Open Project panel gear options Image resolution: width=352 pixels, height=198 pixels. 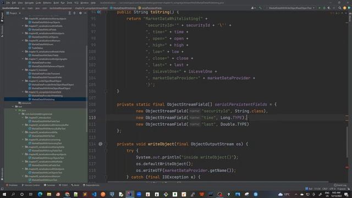pos(80,13)
